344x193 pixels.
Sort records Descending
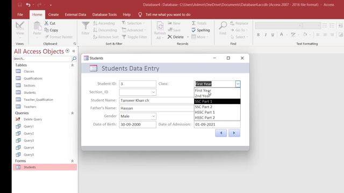click(x=105, y=30)
